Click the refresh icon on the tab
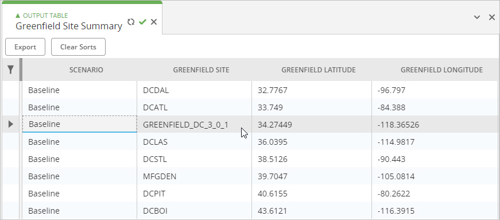The image size is (500, 220). click(x=131, y=22)
